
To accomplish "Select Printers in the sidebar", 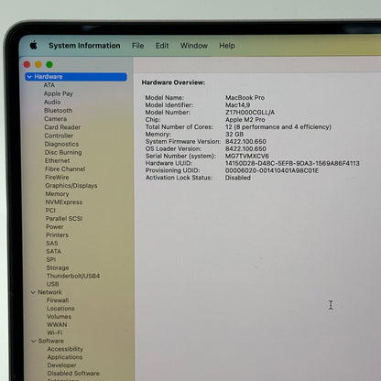I will pyautogui.click(x=57, y=235).
